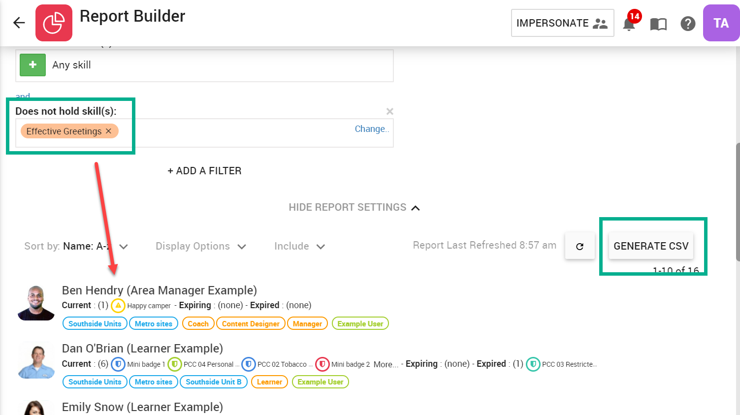
Task: Collapse with Hide Report Settings
Action: click(x=354, y=207)
